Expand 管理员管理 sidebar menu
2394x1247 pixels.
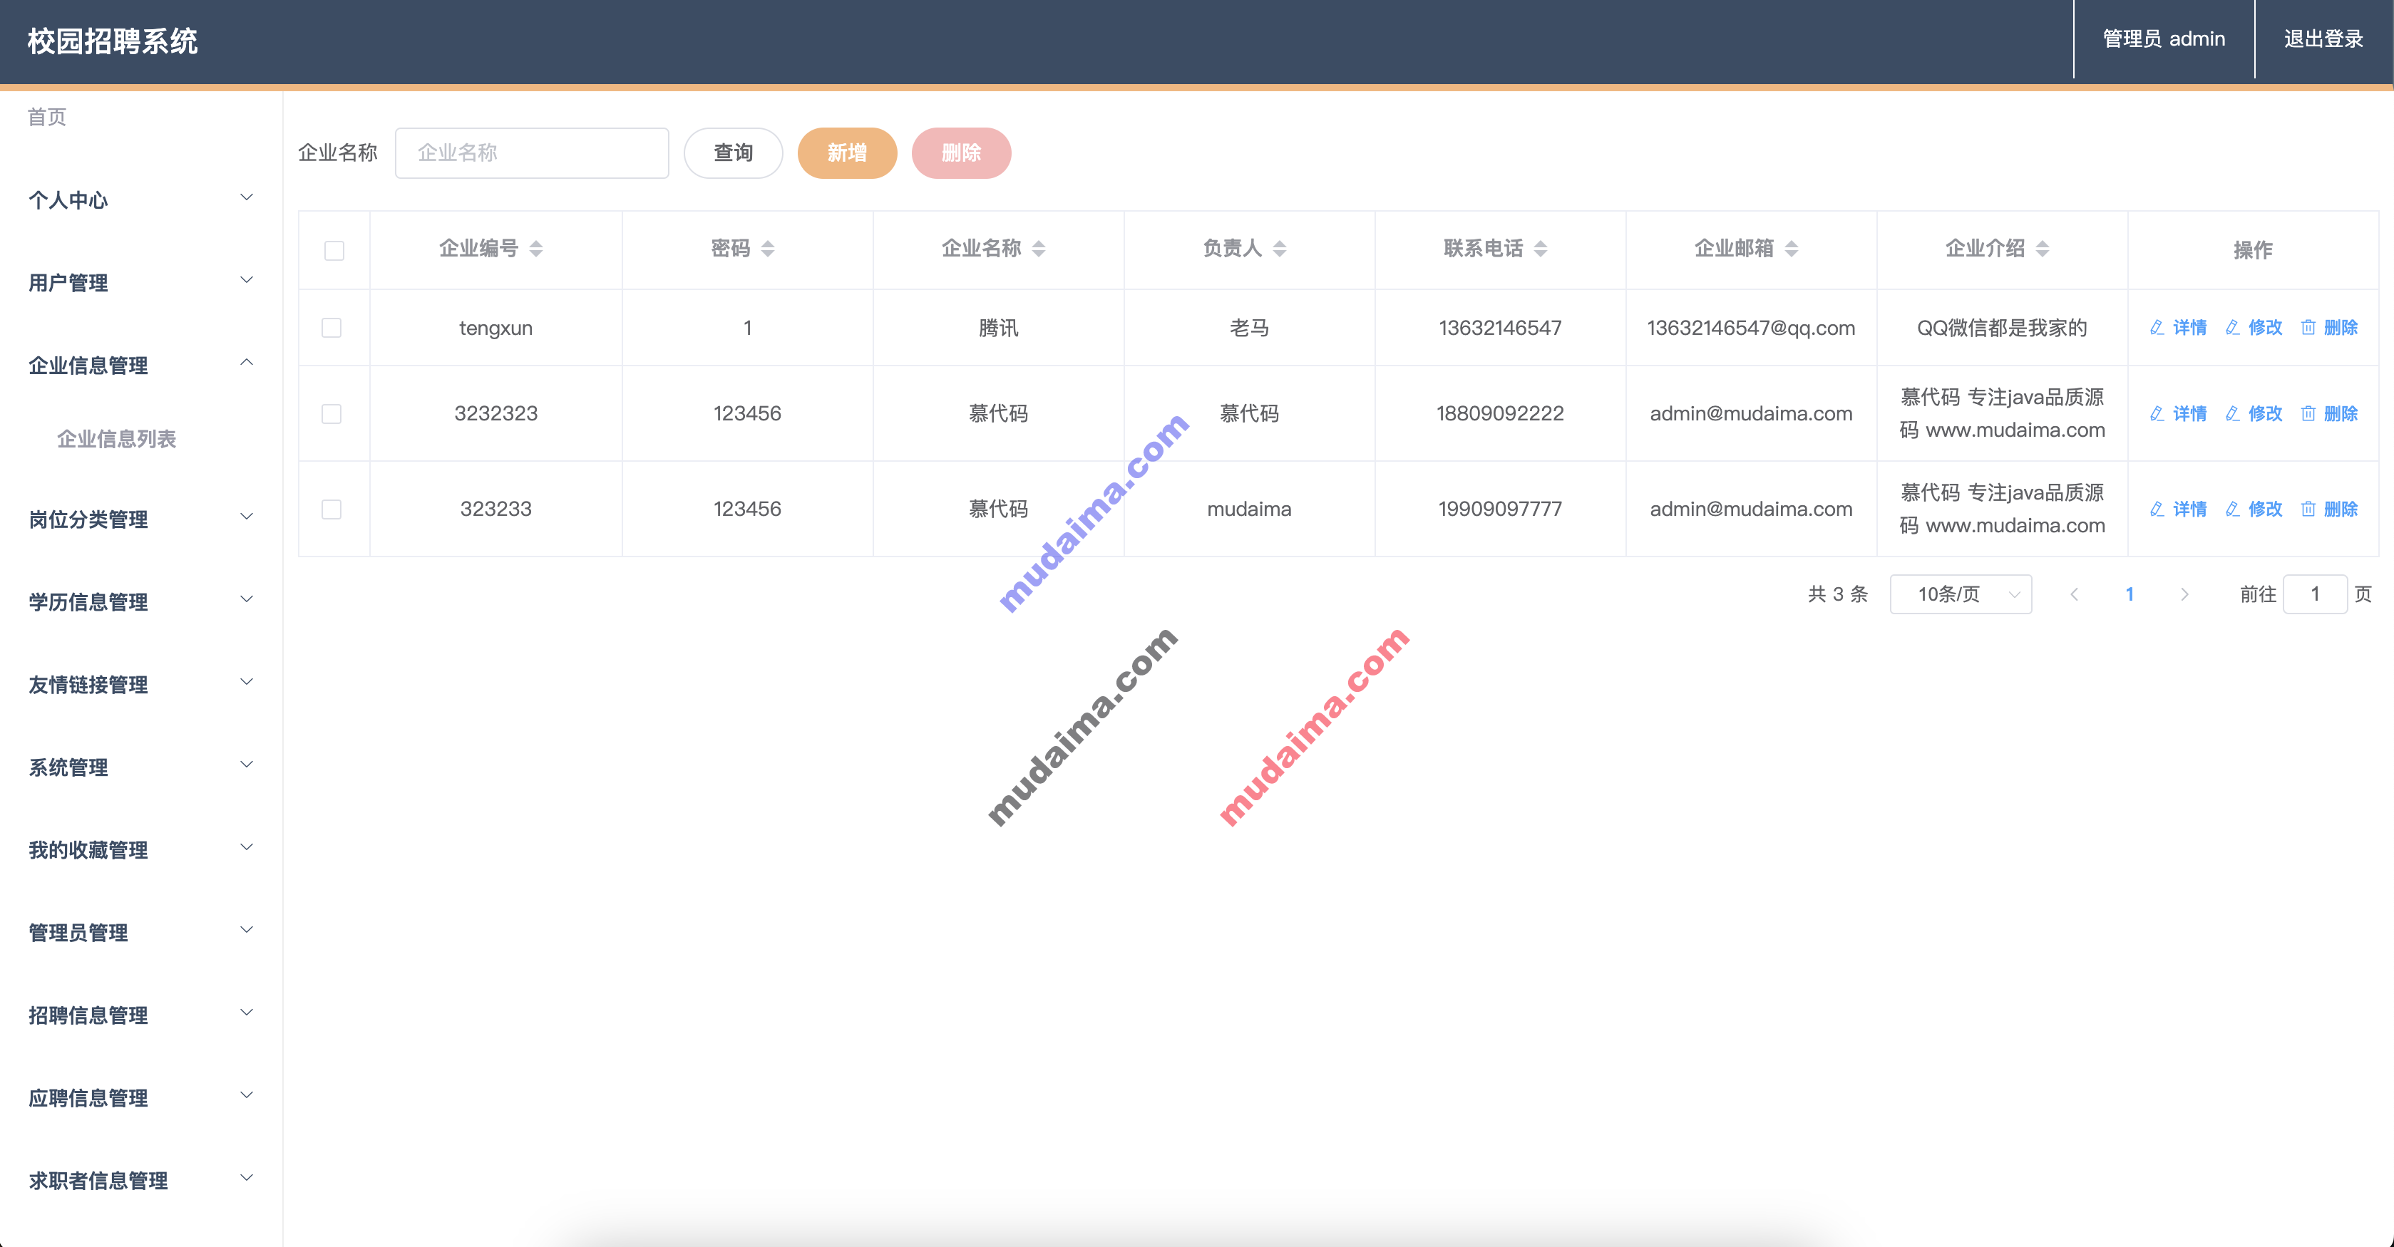click(141, 933)
